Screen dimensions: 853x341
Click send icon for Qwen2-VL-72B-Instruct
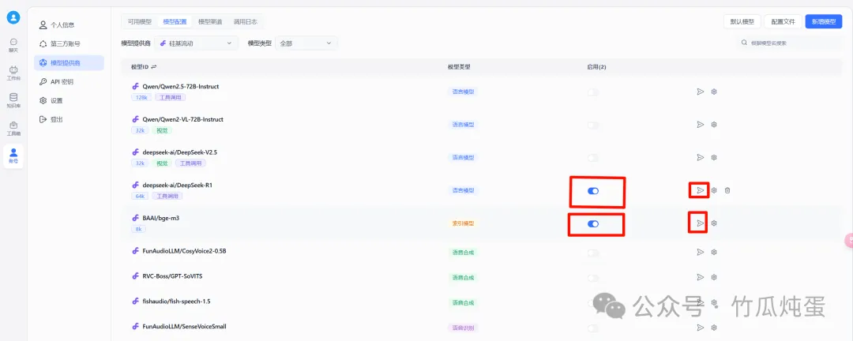[x=700, y=125]
